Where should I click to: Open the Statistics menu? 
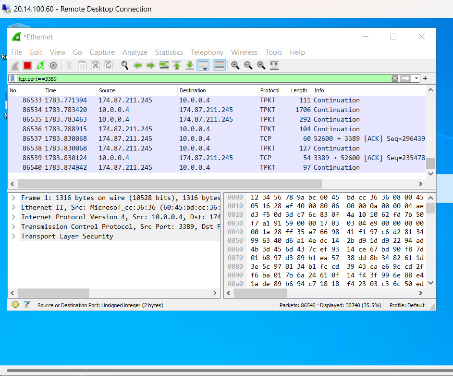169,52
